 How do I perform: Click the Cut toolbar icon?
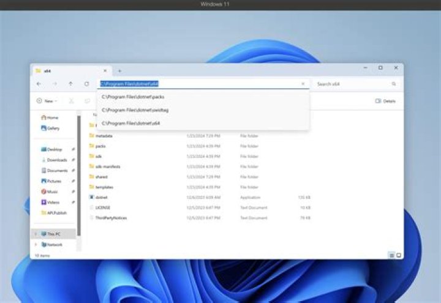point(72,101)
